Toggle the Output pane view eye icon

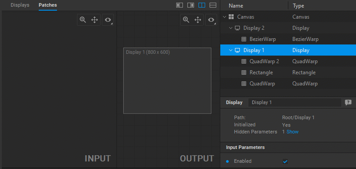[211, 20]
